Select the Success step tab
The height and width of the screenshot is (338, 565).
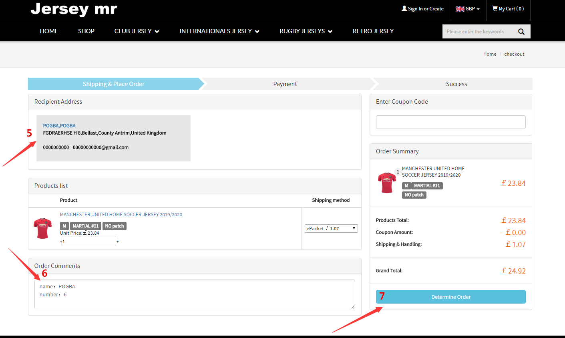point(456,84)
